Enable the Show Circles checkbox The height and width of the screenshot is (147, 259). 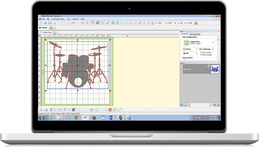coord(201,52)
